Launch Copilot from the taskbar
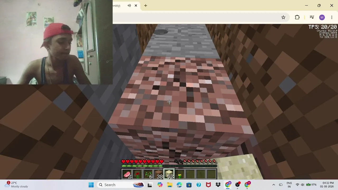 [160, 185]
